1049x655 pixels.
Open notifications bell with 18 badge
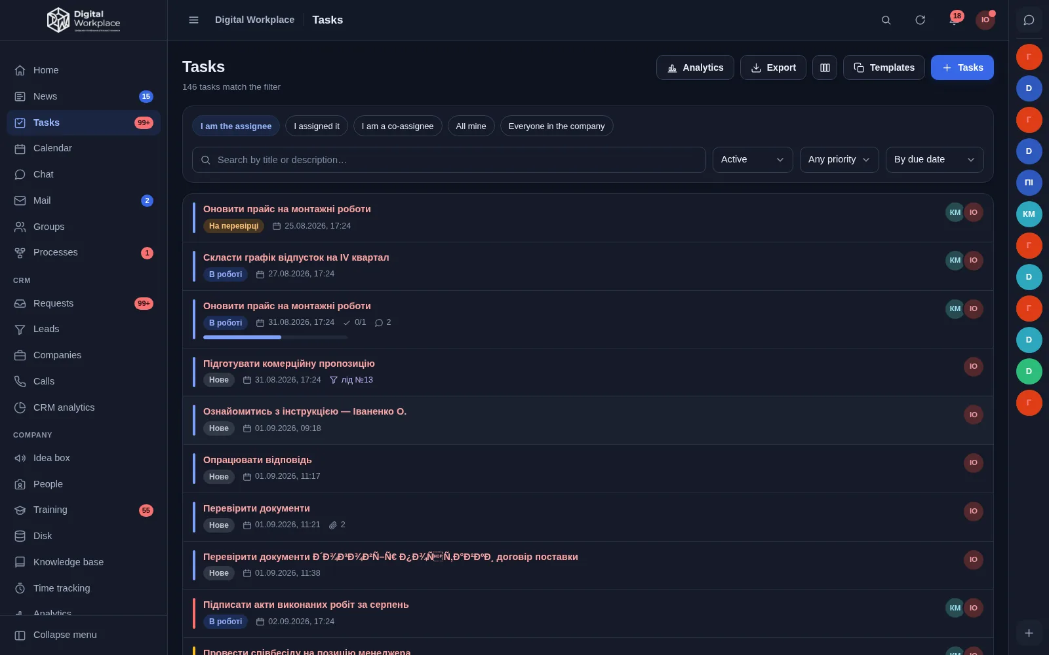coord(954,20)
